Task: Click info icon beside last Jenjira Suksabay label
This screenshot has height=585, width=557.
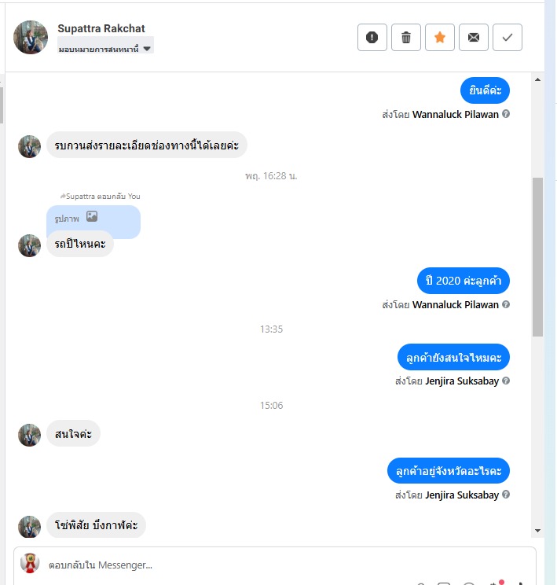Action: tap(506, 495)
